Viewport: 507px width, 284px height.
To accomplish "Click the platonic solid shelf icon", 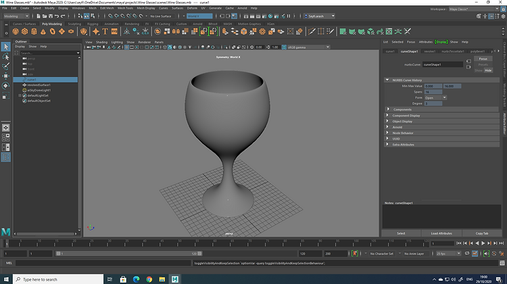I will pyautogui.click(x=84, y=31).
